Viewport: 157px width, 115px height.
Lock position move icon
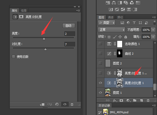120,37
